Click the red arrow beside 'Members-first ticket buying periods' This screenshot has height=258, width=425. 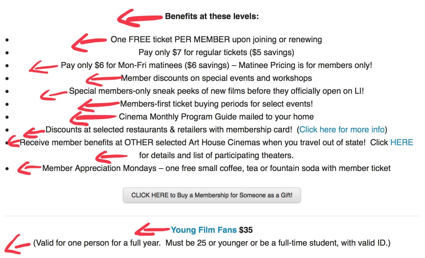[99, 105]
